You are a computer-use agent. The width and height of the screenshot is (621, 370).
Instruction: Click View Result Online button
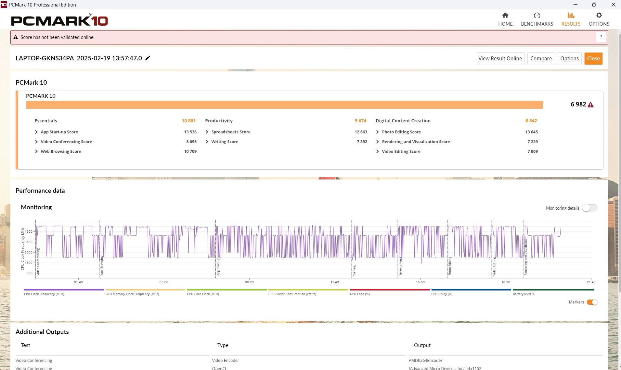[500, 58]
